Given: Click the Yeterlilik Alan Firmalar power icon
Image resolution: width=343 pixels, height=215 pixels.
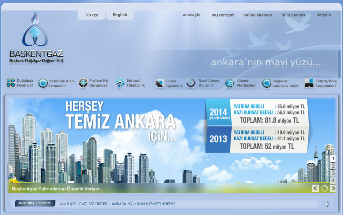Looking at the screenshot, I should click(x=43, y=83).
